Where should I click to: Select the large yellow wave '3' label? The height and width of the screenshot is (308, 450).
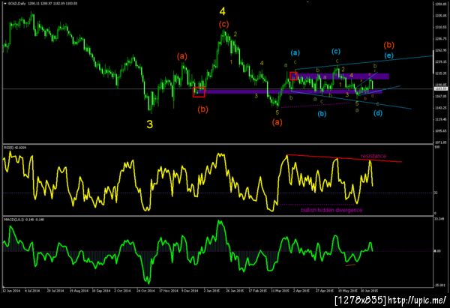[149, 124]
